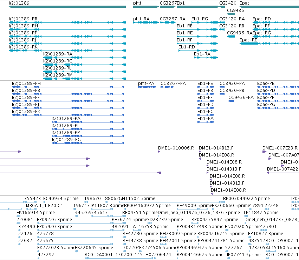Select EST RH73009.5prime
Viewport: 299px width, 260px height.
178,234
